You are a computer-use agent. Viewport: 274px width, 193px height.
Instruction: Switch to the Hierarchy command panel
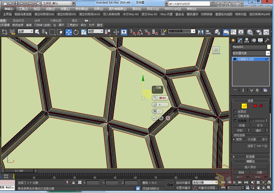coord(247,41)
